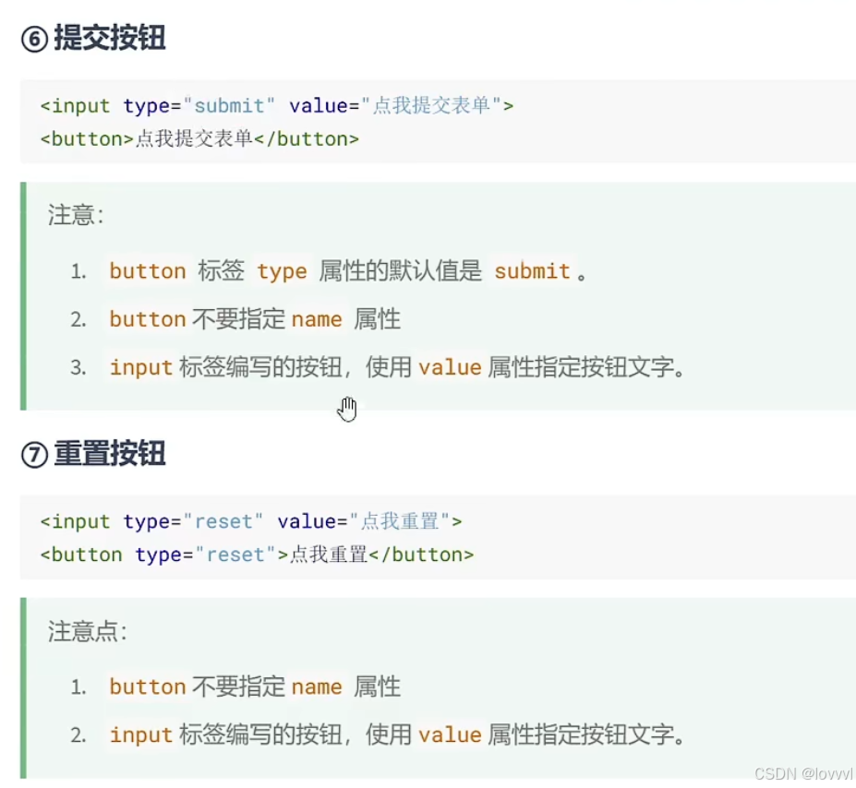The width and height of the screenshot is (856, 788).
Task: Click the input type="reset" code line
Action: [x=251, y=521]
